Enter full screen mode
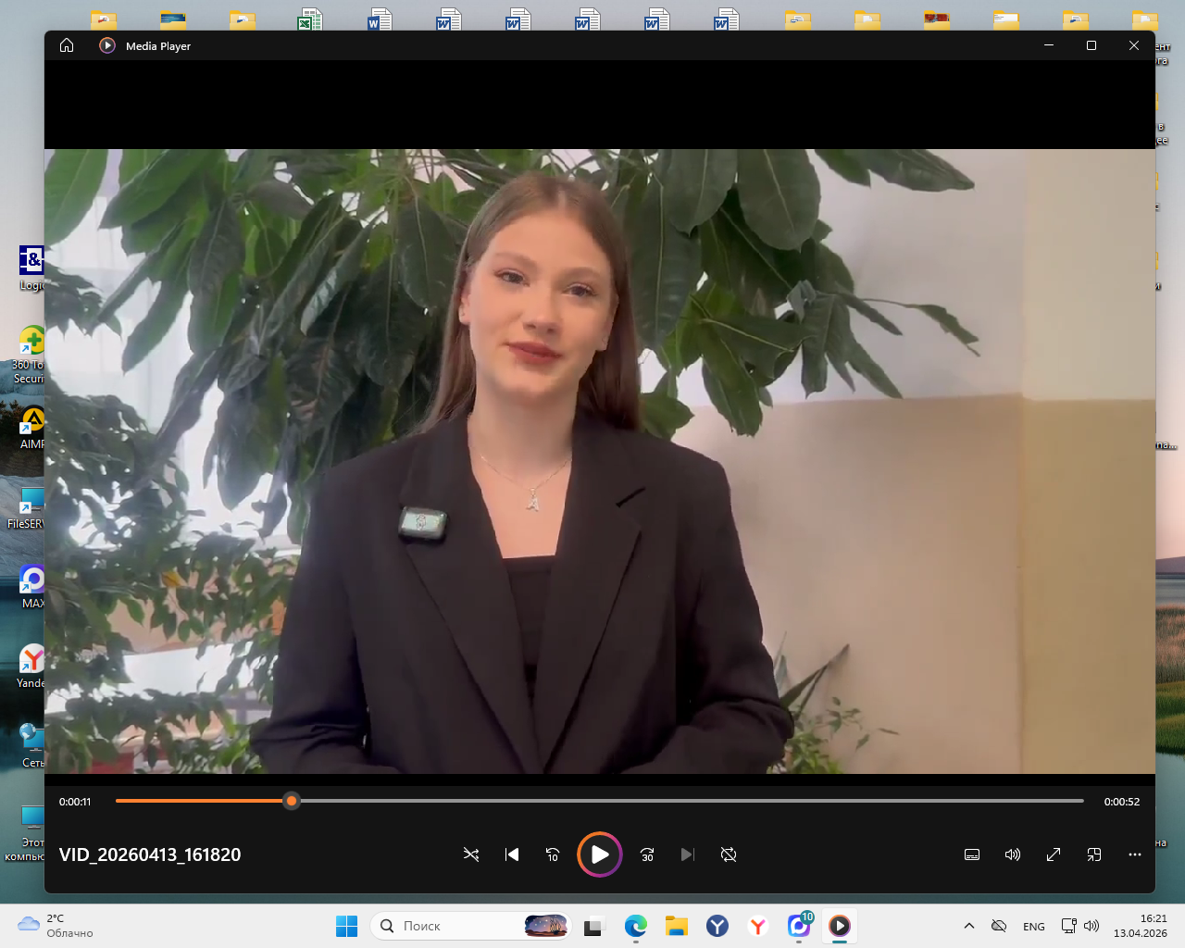Viewport: 1185px width, 948px height. pos(1054,854)
